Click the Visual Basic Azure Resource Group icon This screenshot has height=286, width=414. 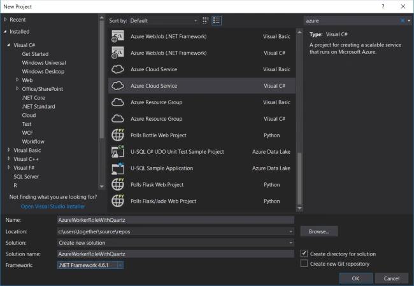[117, 102]
